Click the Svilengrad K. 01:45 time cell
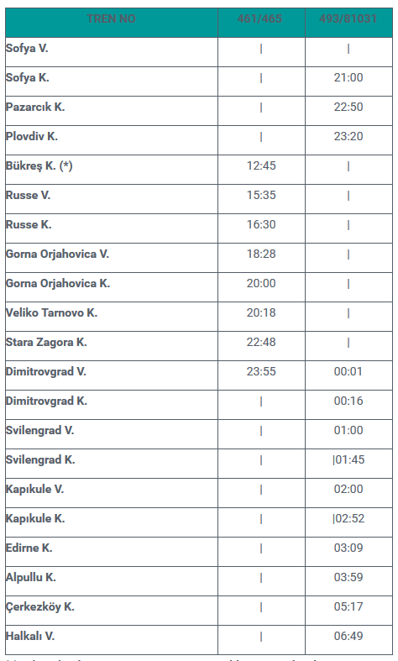The width and height of the screenshot is (398, 661). pos(348,460)
